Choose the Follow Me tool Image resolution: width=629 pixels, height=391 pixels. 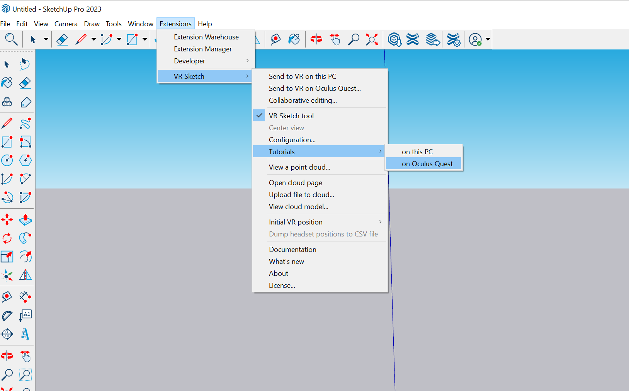click(x=25, y=238)
